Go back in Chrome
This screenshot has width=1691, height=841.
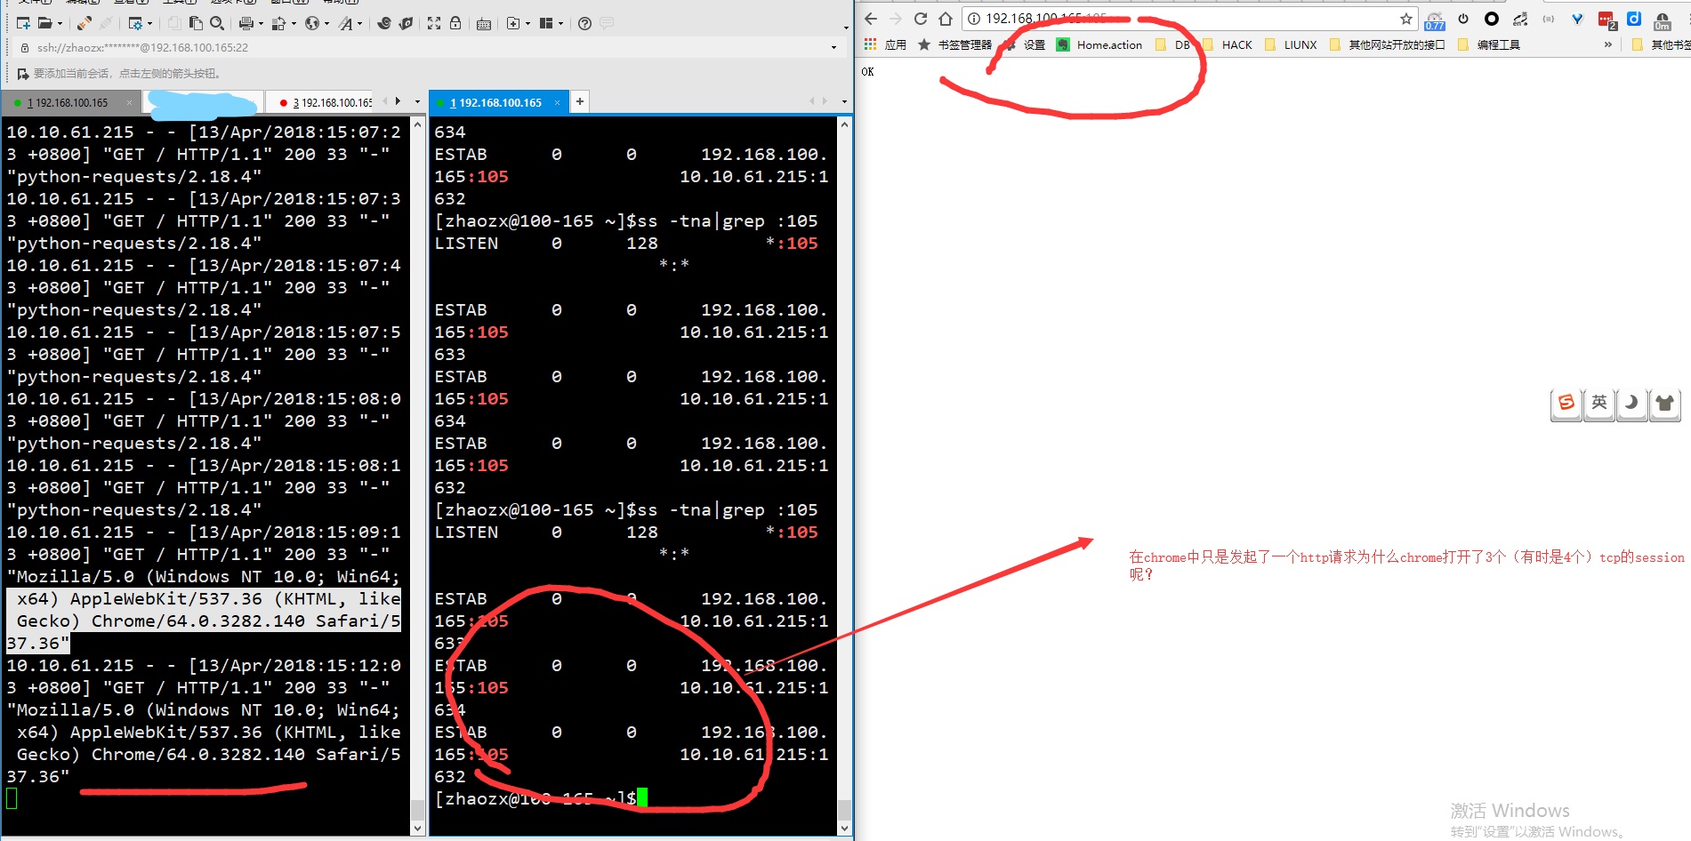(871, 19)
